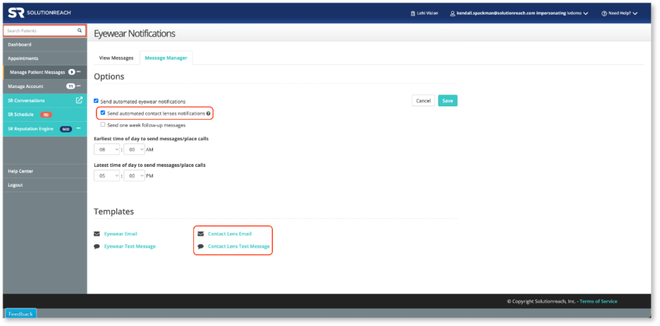
Task: Click the Solutionreach logo in the header
Action: (39, 13)
